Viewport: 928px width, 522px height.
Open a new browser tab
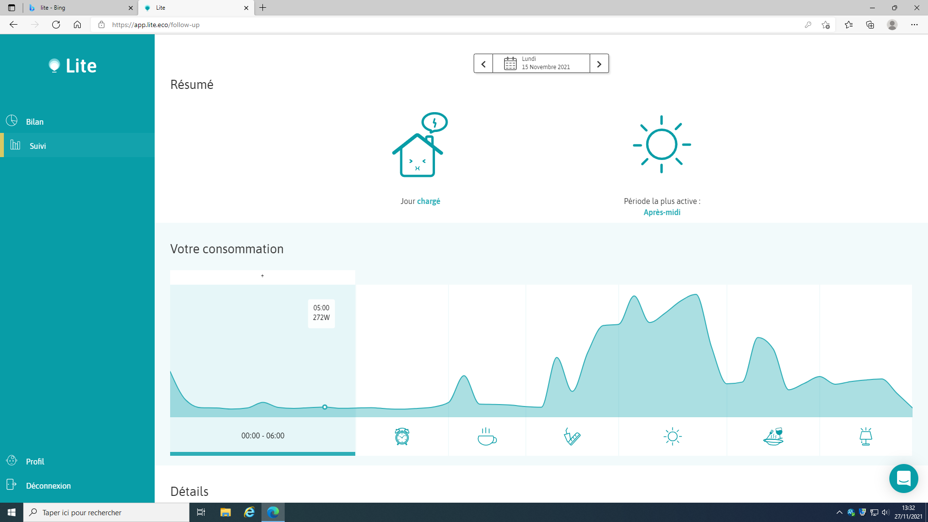[263, 8]
